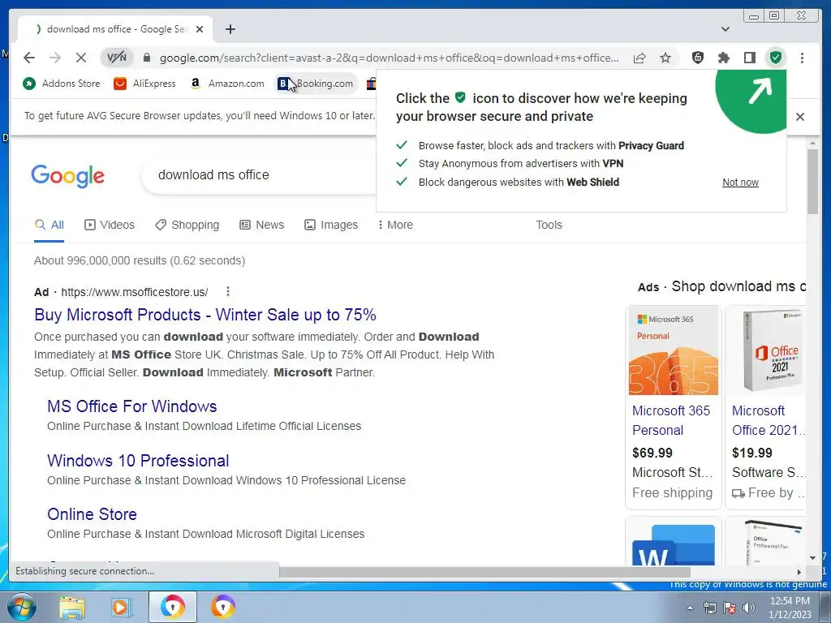This screenshot has width=831, height=623.
Task: Switch to the Shopping tab
Action: 187,225
